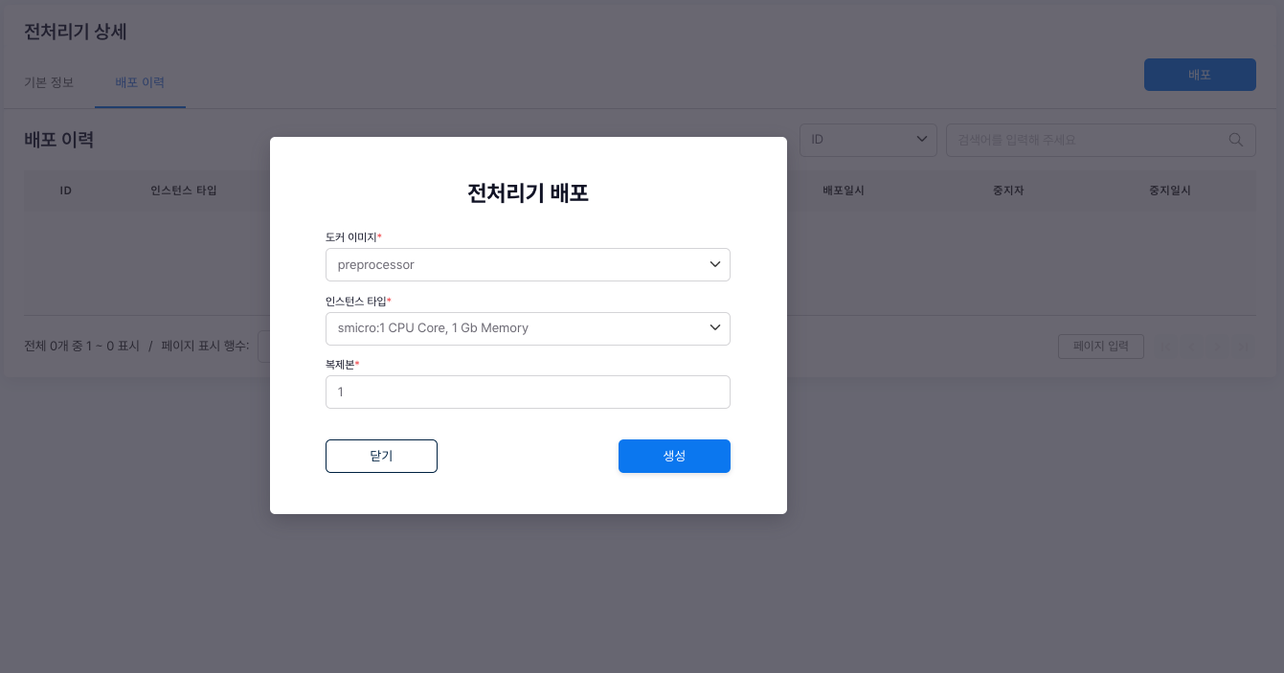Jump to the last page arrow
The width and height of the screenshot is (1284, 673).
(1243, 347)
